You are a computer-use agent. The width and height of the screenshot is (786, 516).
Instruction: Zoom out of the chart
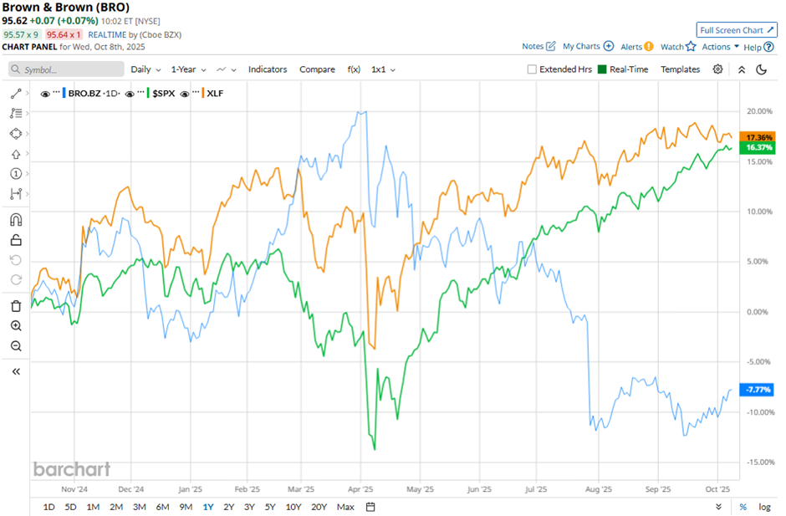(16, 346)
